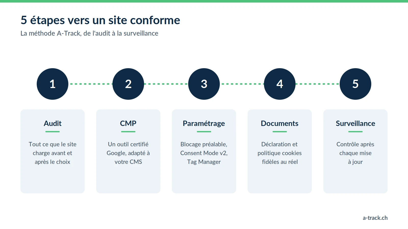Click the step 1 circle
This screenshot has width=408, height=229.
[53, 84]
